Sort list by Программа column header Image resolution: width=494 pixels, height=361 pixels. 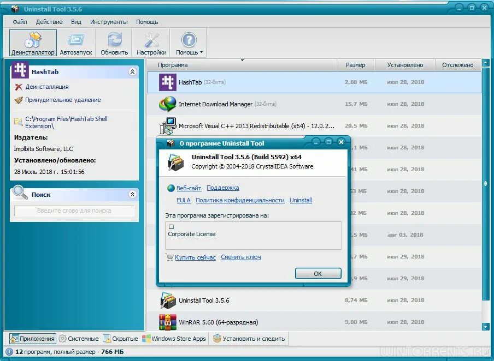coord(173,65)
